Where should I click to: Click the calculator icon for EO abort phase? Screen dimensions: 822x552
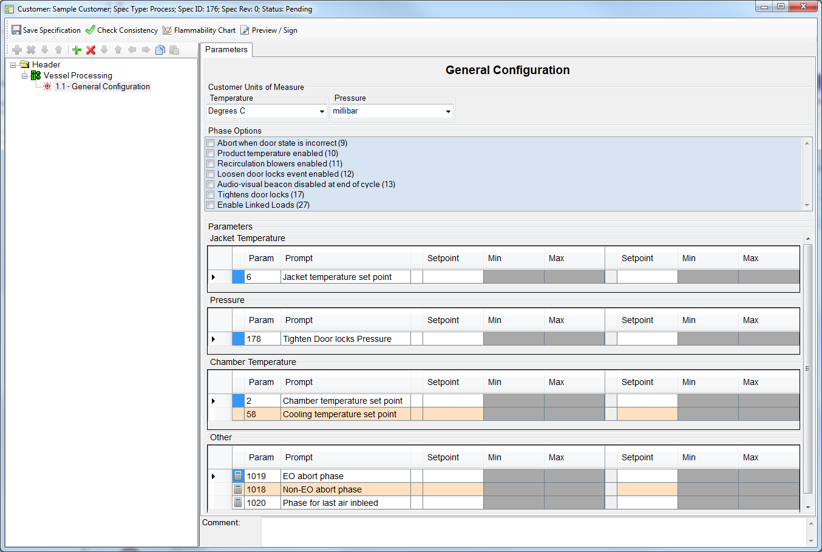238,476
